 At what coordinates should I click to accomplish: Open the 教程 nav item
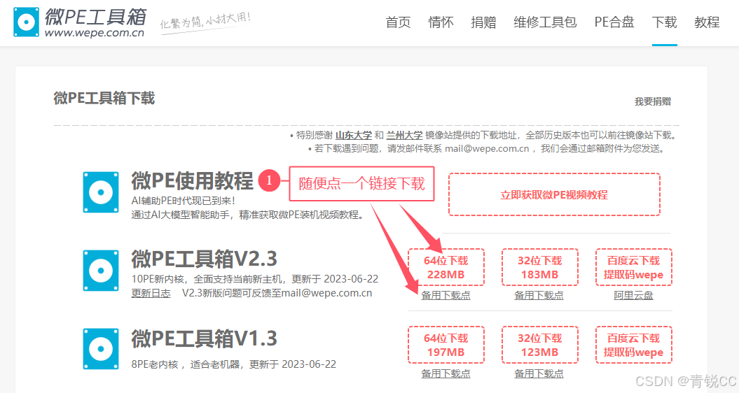(707, 22)
